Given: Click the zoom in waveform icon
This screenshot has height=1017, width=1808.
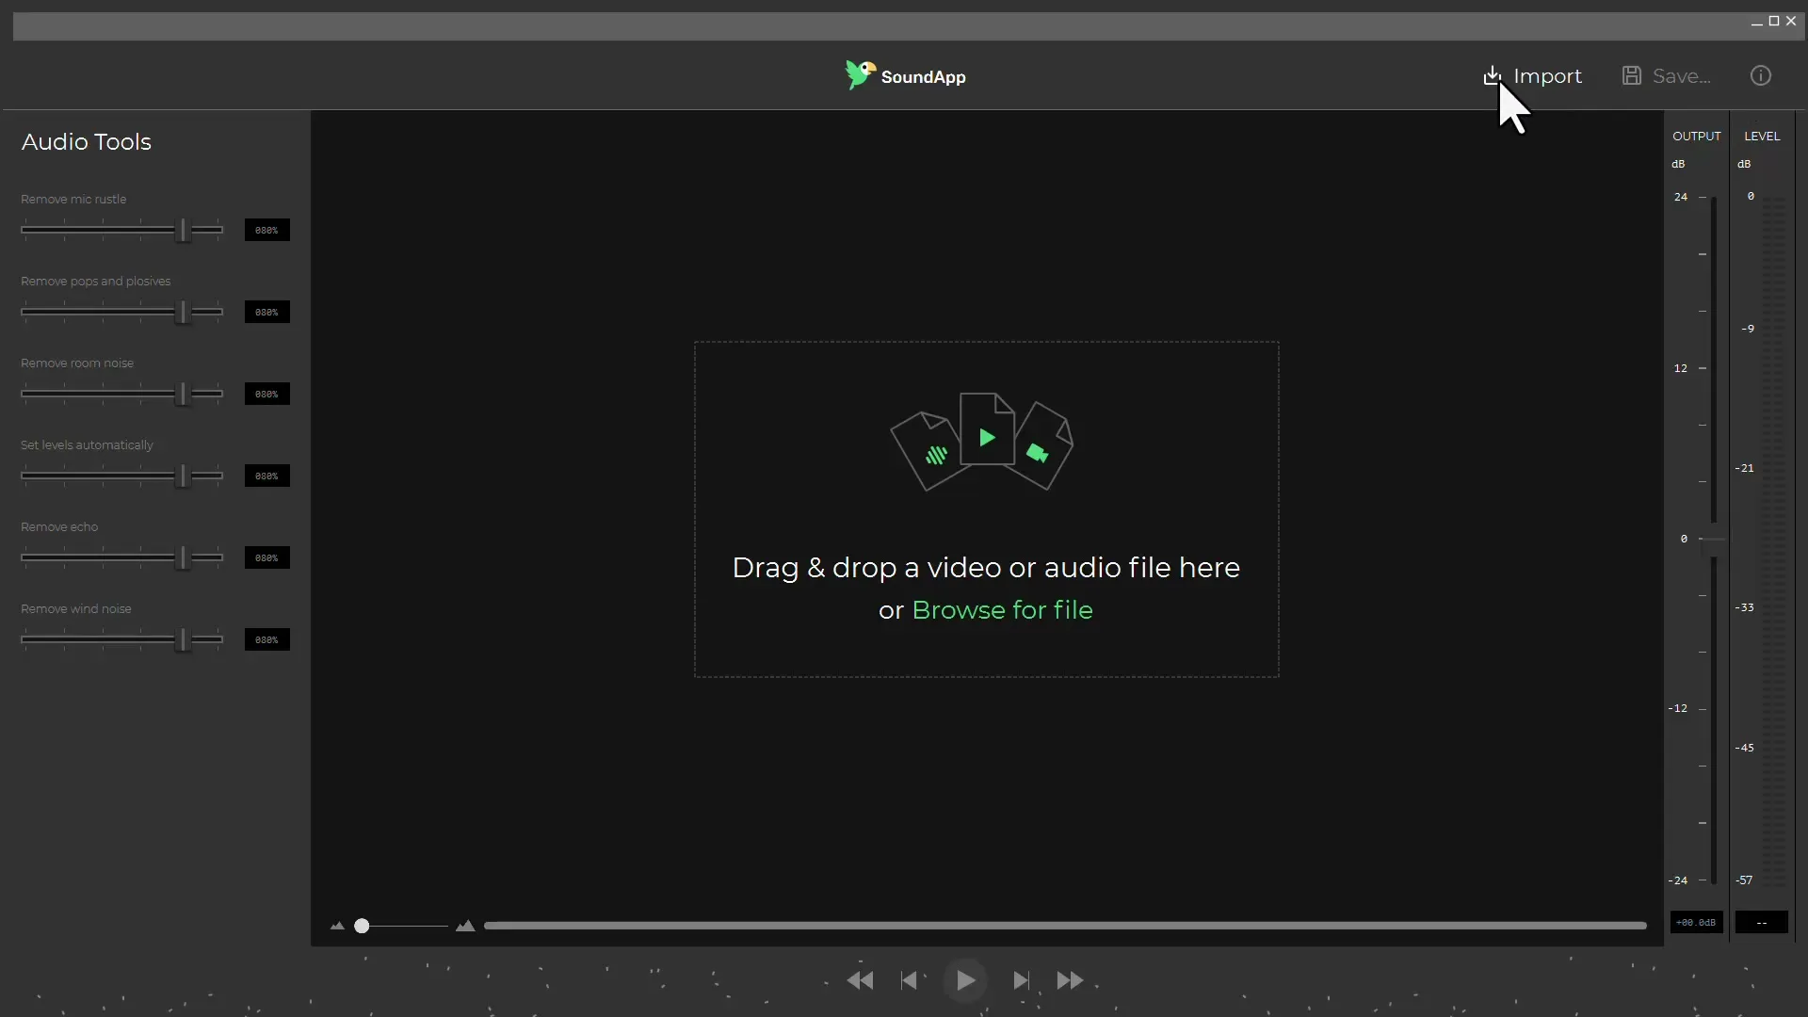Looking at the screenshot, I should tap(465, 927).
